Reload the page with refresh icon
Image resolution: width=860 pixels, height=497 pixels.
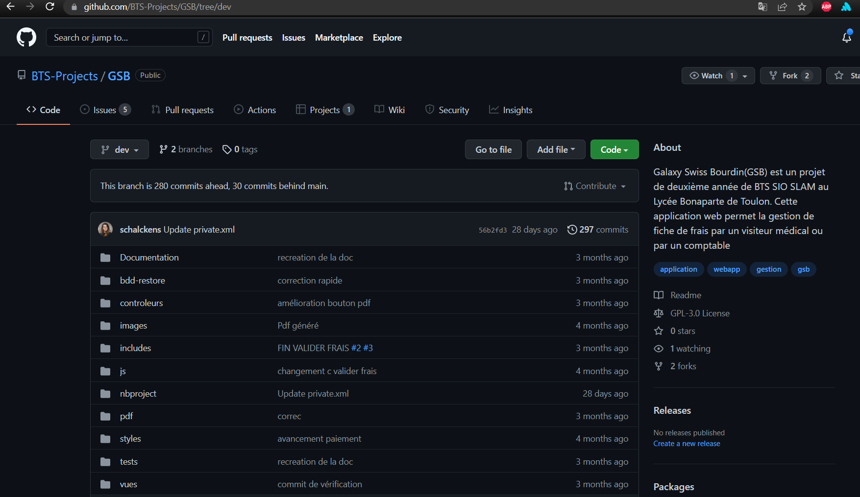(x=49, y=7)
